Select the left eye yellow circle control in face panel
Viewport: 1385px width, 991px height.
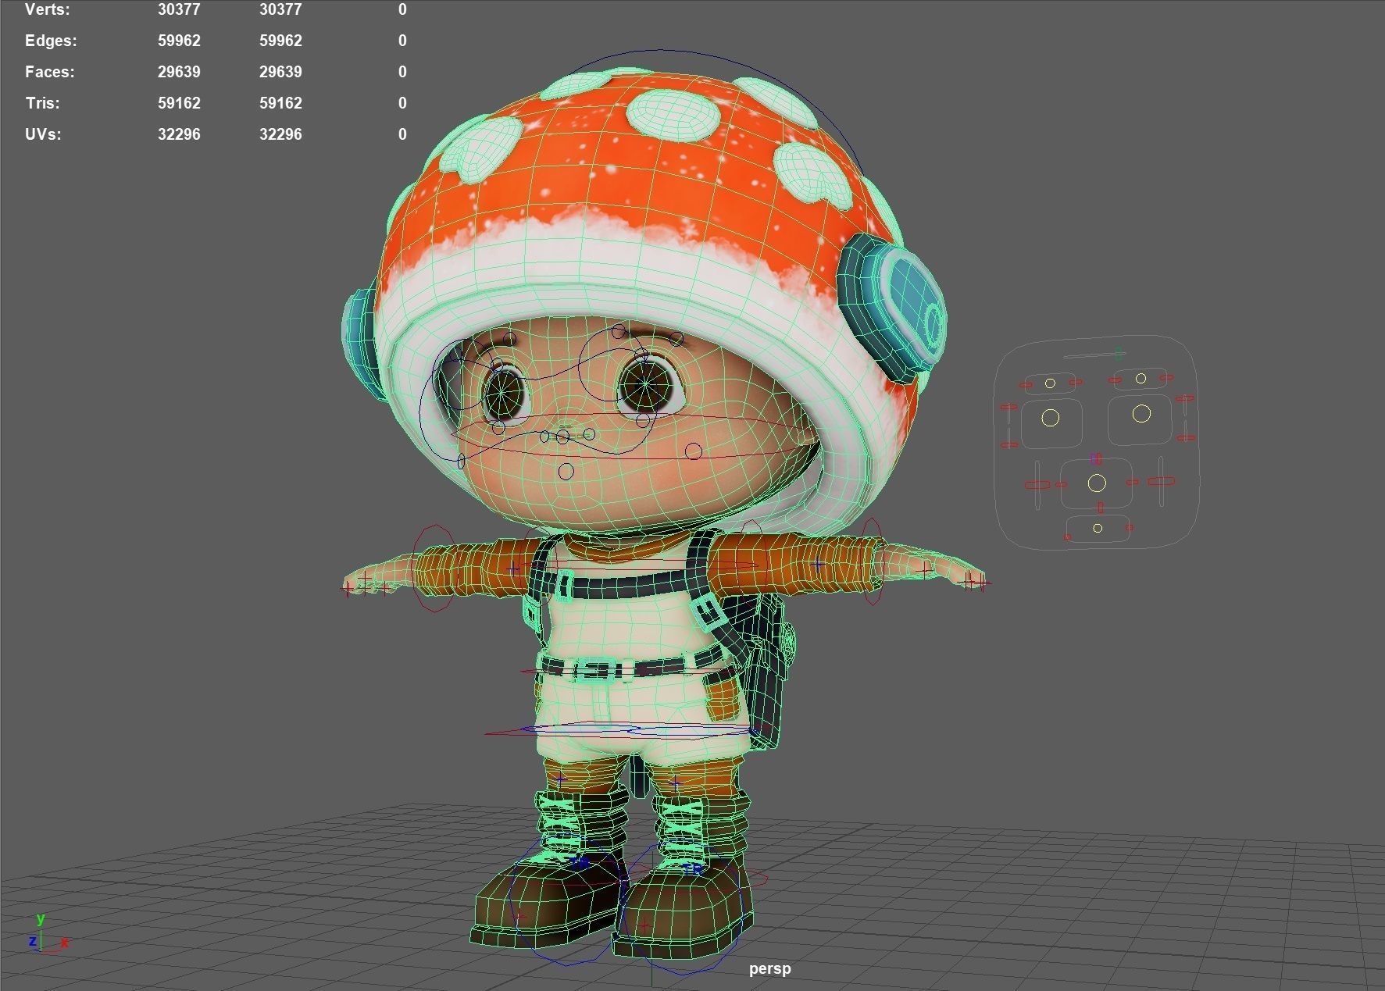[1051, 419]
